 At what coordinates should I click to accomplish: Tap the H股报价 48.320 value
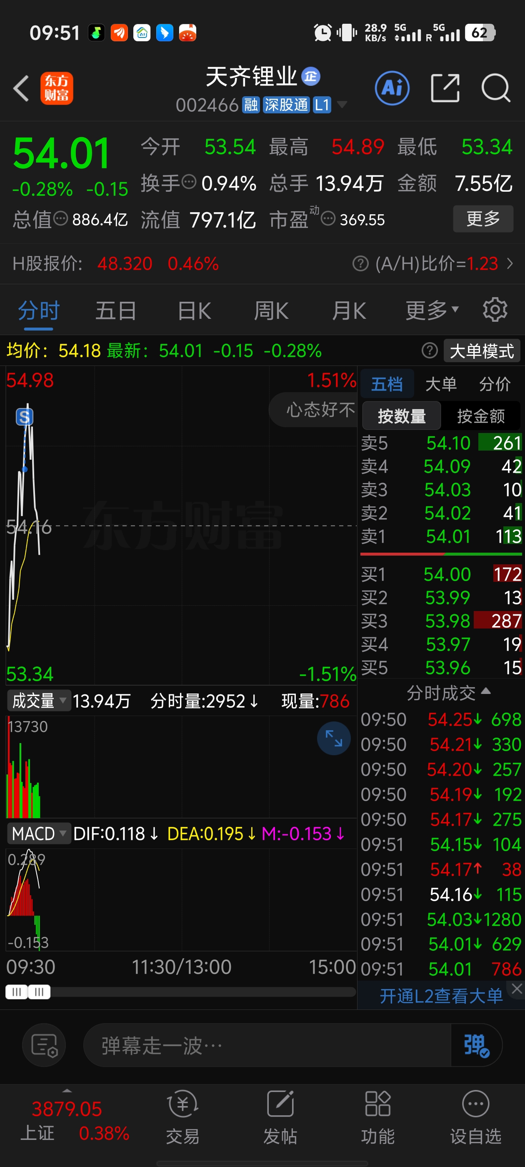(125, 263)
